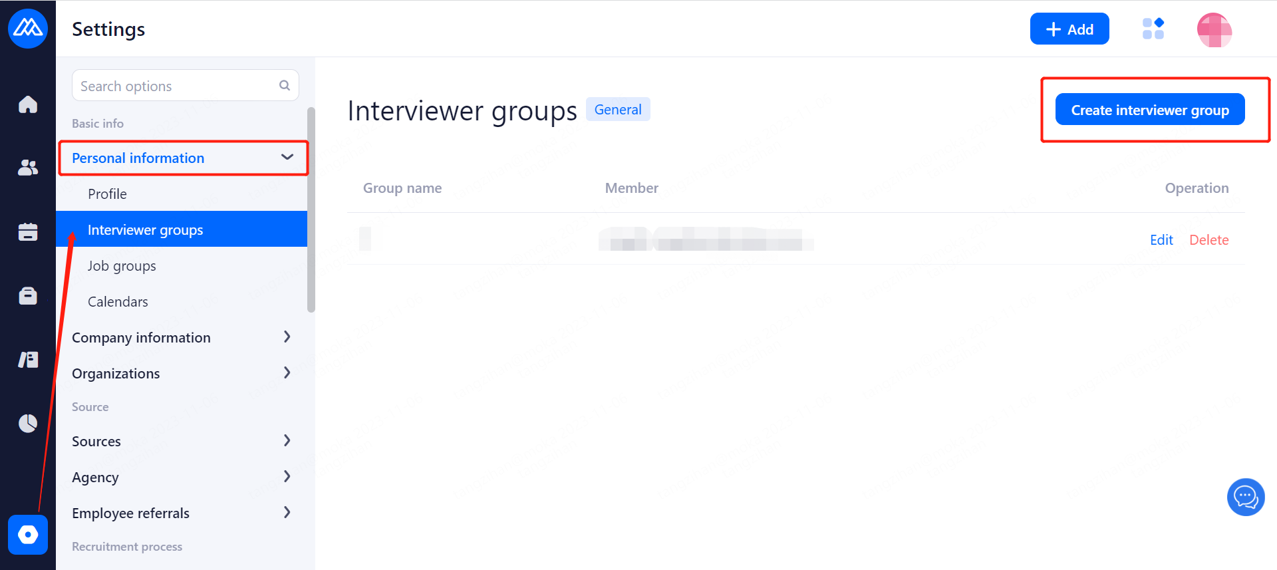
Task: Click Delete link for the group
Action: [x=1208, y=240]
